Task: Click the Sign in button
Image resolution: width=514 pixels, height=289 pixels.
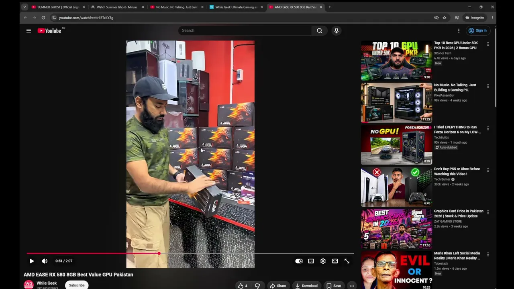Action: click(x=477, y=31)
